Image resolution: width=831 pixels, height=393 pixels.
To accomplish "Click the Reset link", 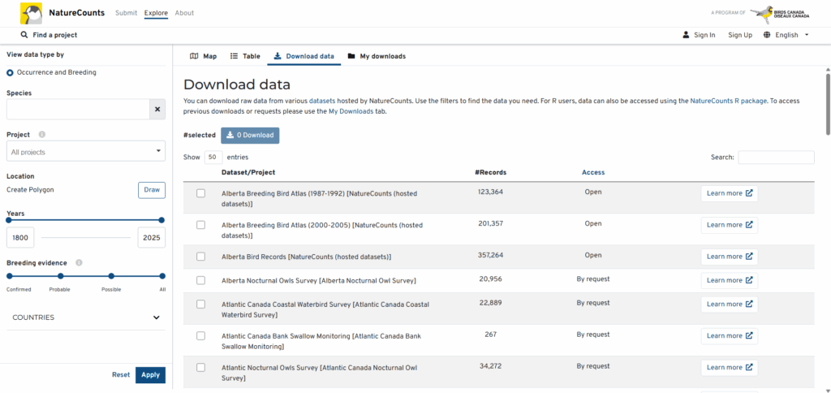I will click(121, 375).
